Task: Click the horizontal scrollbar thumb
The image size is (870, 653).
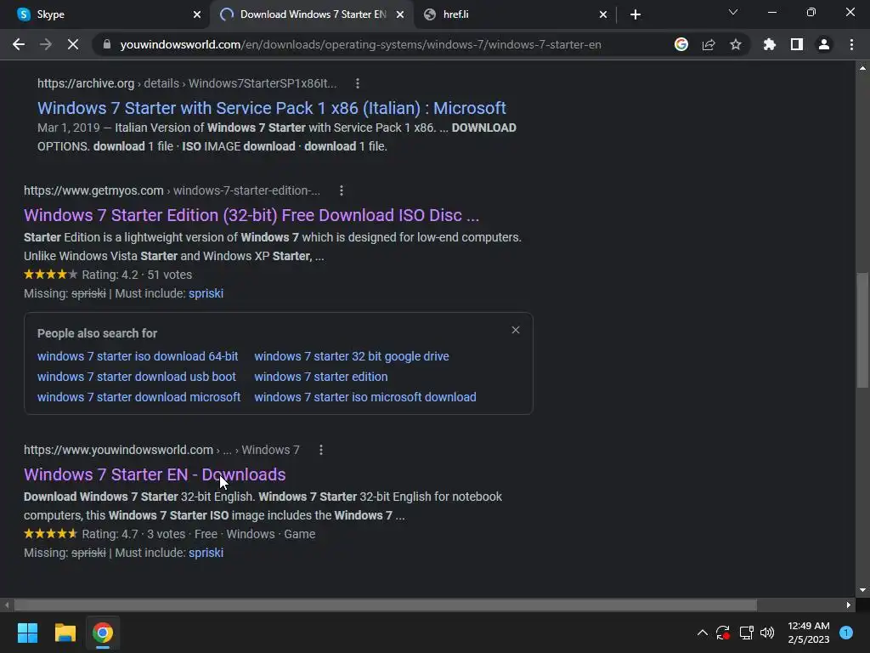Action: (385, 605)
